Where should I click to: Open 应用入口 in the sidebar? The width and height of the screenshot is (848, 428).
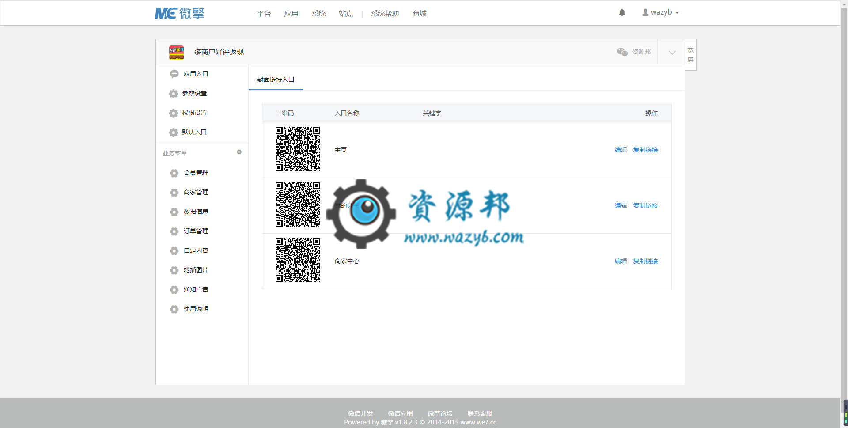[196, 74]
